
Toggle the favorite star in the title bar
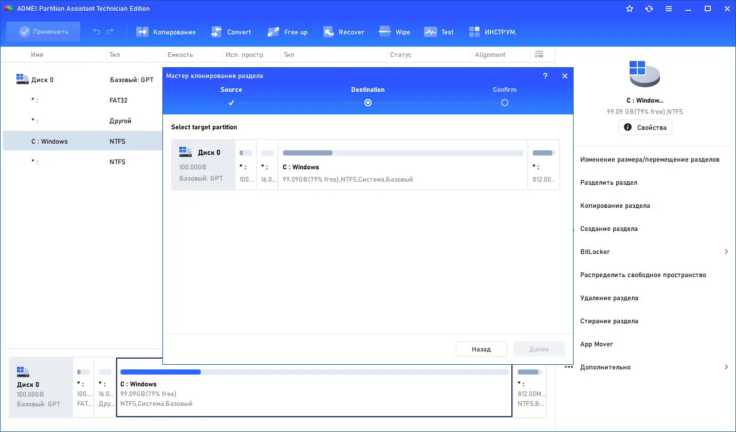pos(629,8)
